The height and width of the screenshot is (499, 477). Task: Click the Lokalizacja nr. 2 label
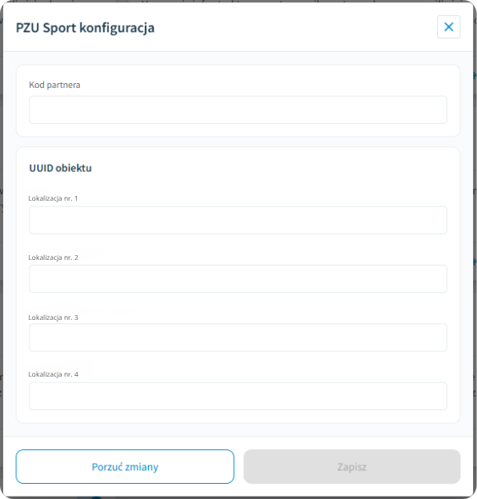(53, 257)
